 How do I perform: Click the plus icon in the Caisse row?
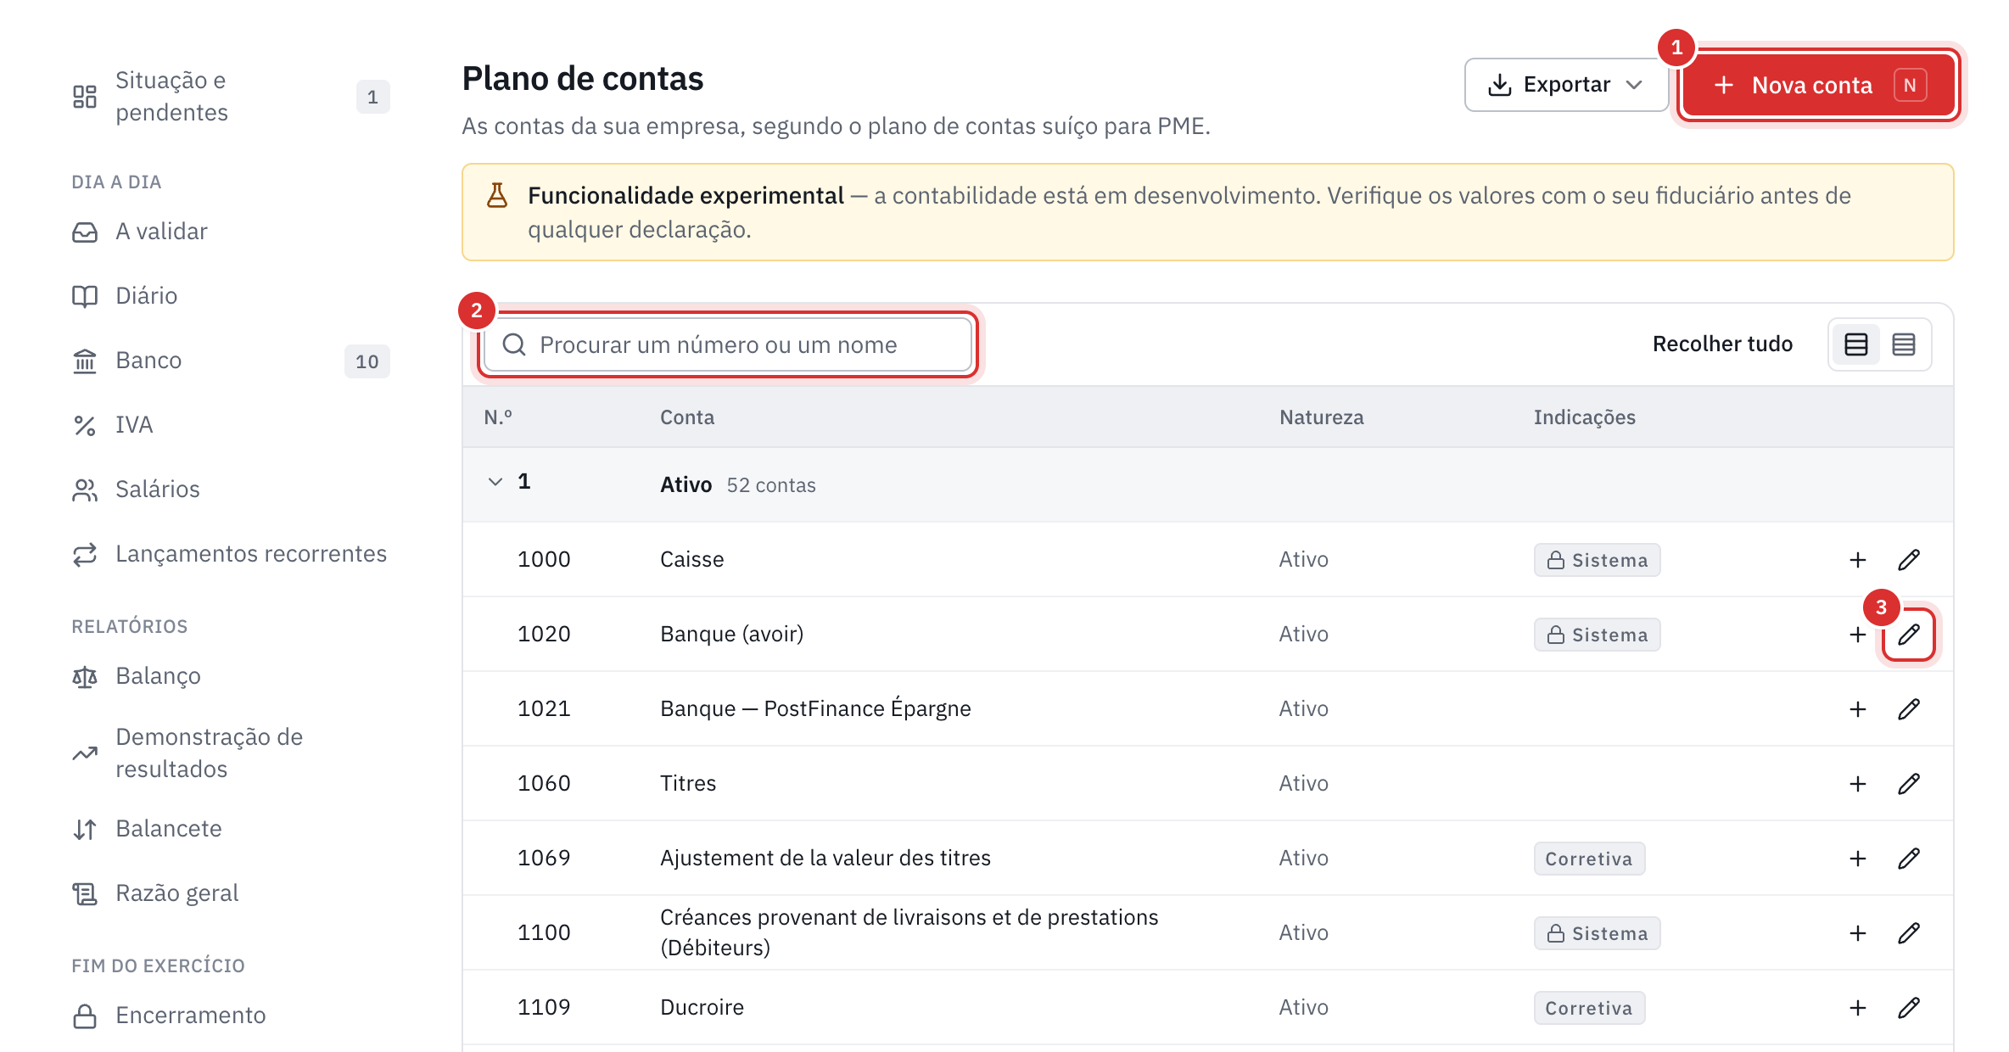pos(1858,560)
